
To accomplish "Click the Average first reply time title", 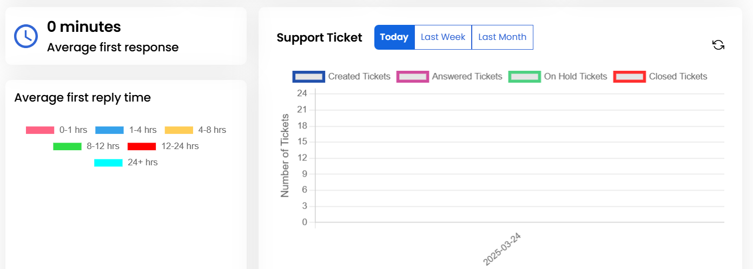I will click(82, 98).
